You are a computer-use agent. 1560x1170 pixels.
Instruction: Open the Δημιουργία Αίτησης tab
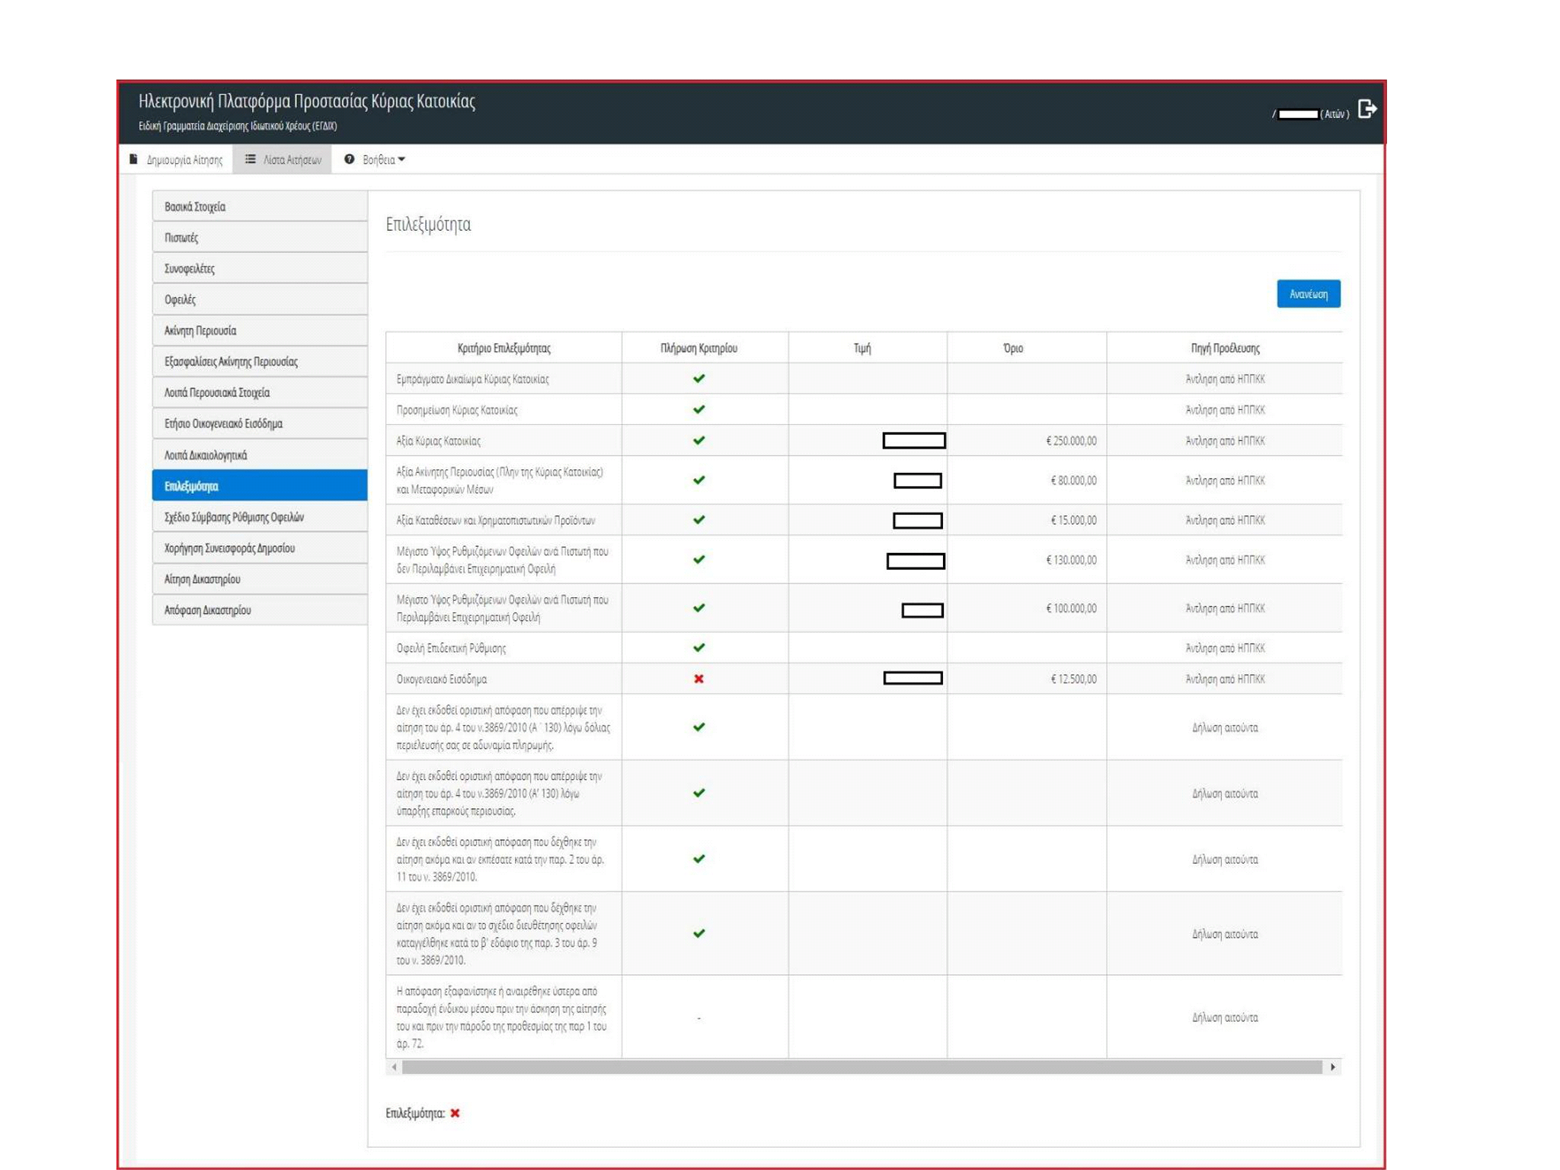177,159
